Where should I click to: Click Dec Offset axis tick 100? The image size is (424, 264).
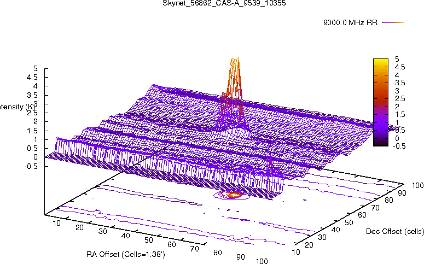click(417, 185)
